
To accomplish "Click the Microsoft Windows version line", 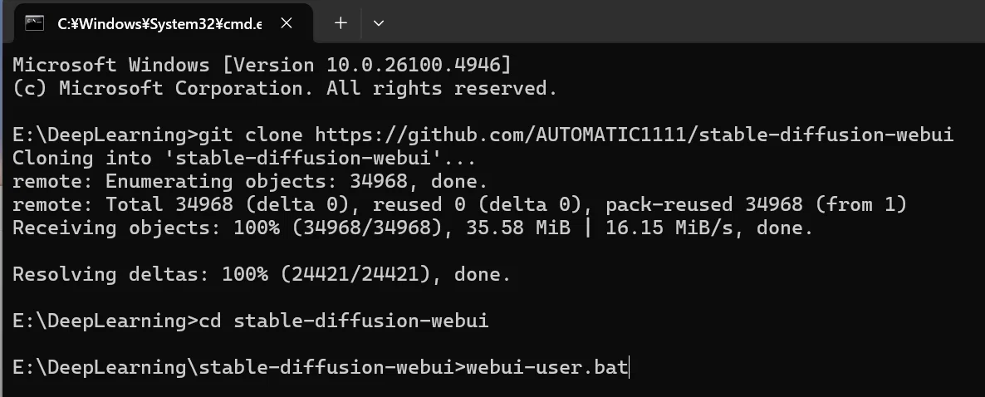I will (262, 66).
